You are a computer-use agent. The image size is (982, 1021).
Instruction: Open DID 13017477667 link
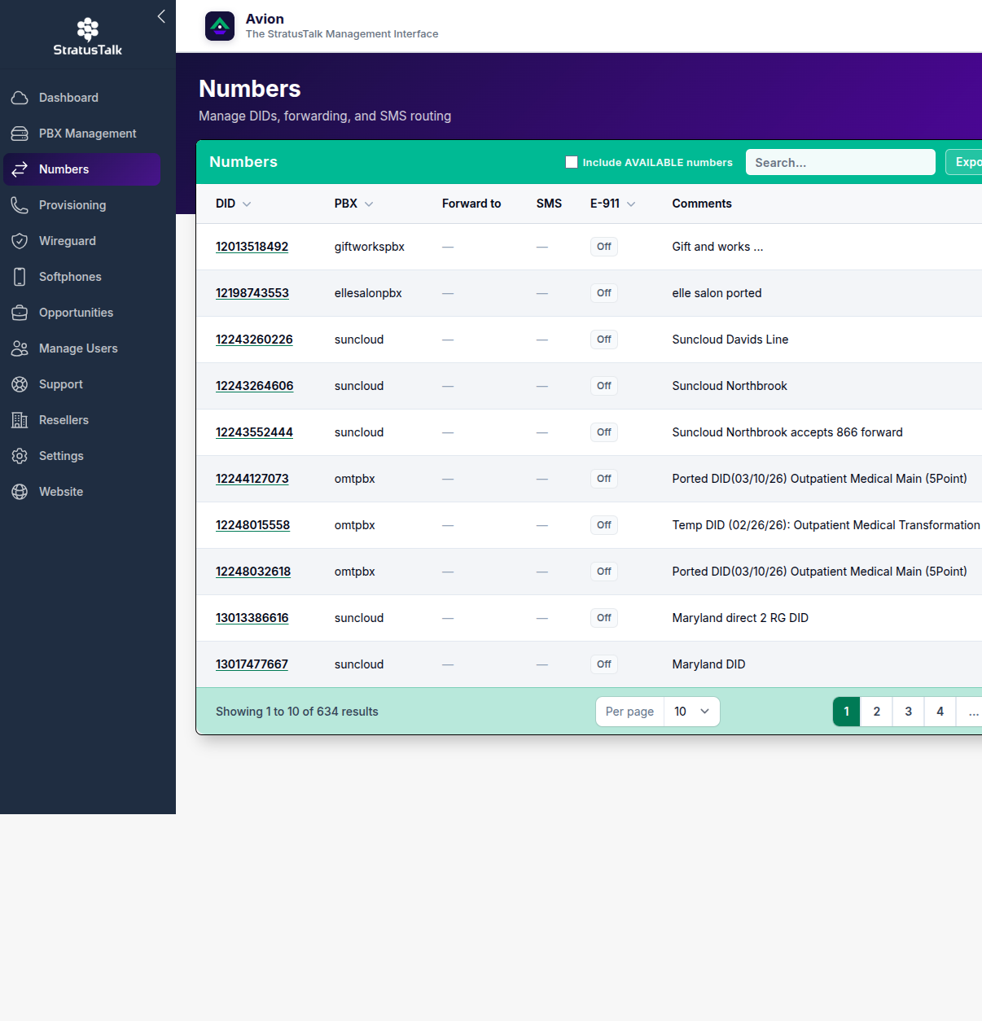point(252,664)
